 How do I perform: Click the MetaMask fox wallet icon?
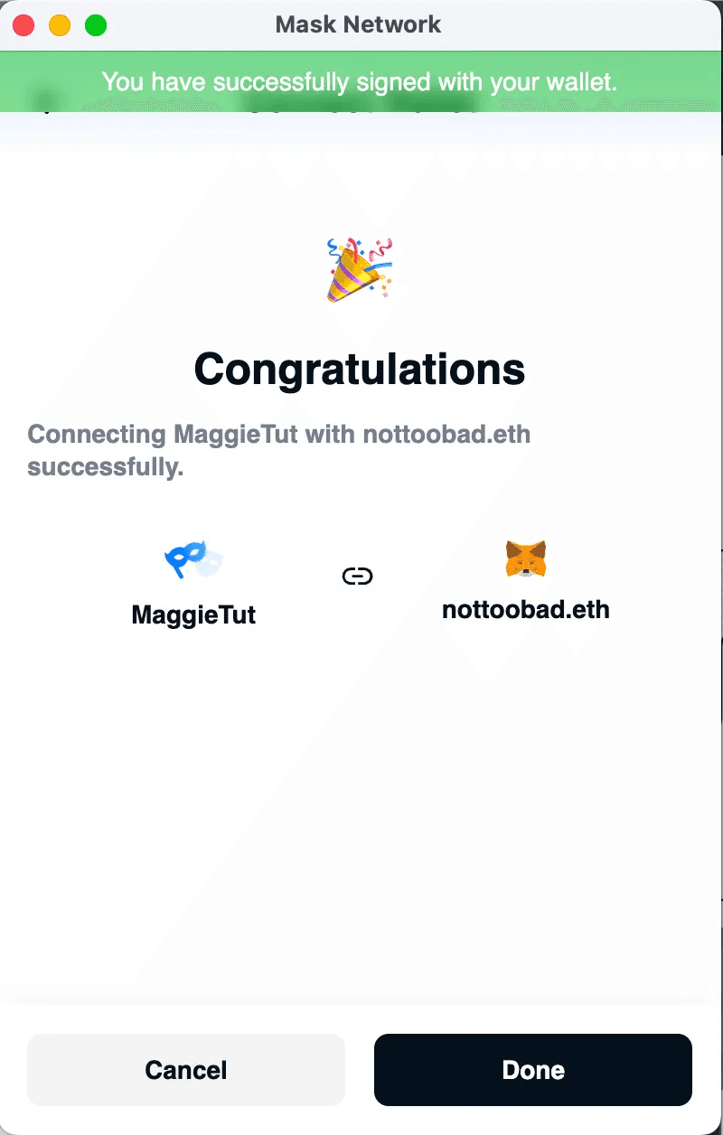[526, 559]
